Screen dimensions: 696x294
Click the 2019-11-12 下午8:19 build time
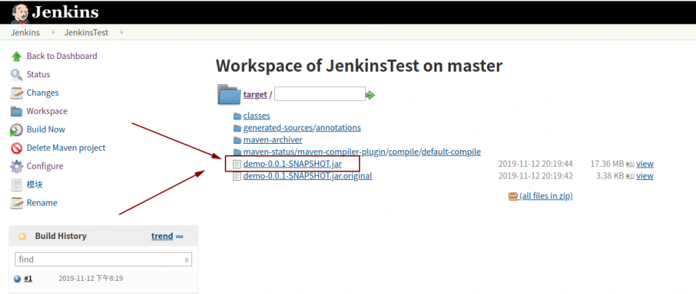tap(90, 279)
